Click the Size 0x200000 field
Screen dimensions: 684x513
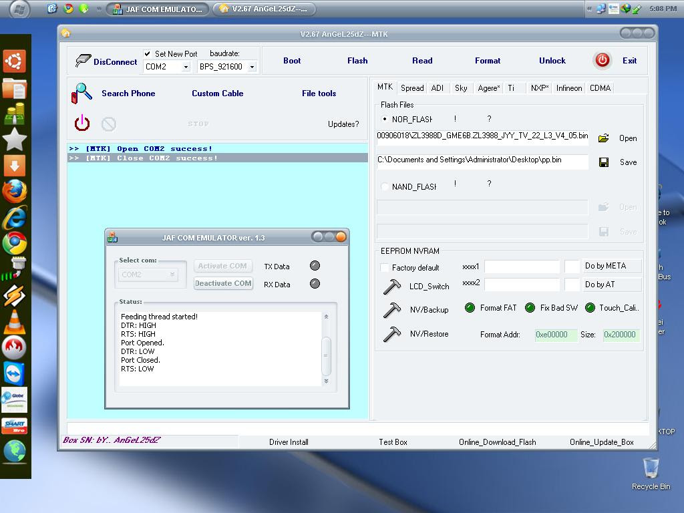point(621,335)
